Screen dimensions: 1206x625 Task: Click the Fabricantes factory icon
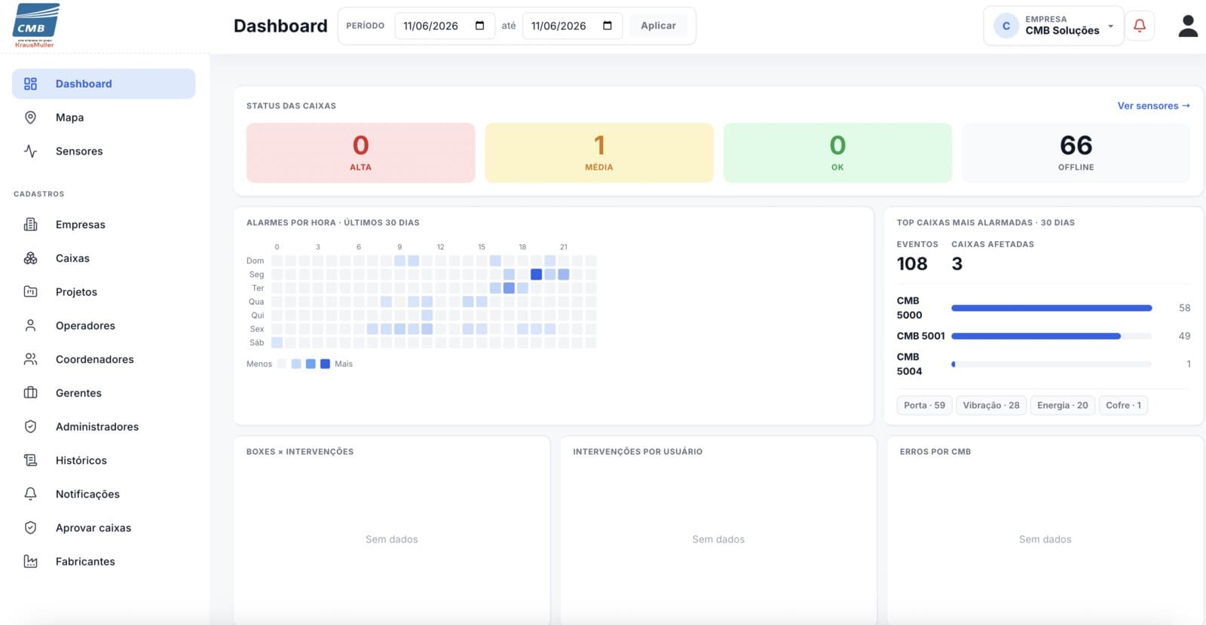30,562
